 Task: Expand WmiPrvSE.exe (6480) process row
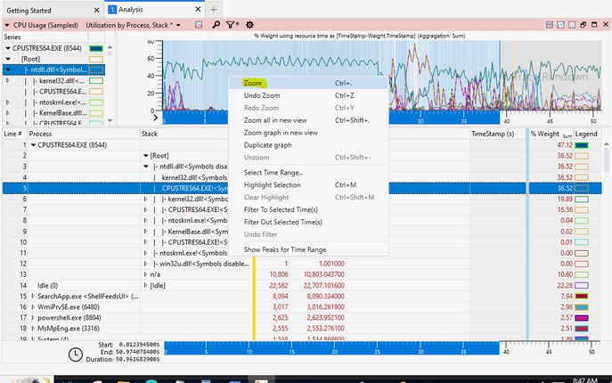(33, 307)
